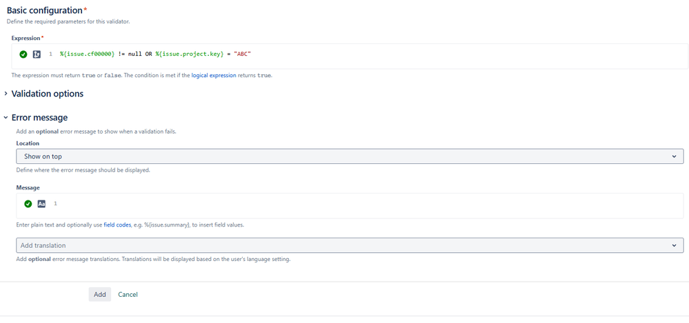Click 'Define the required parameters for this validator.' text
The image size is (689, 323).
68,21
